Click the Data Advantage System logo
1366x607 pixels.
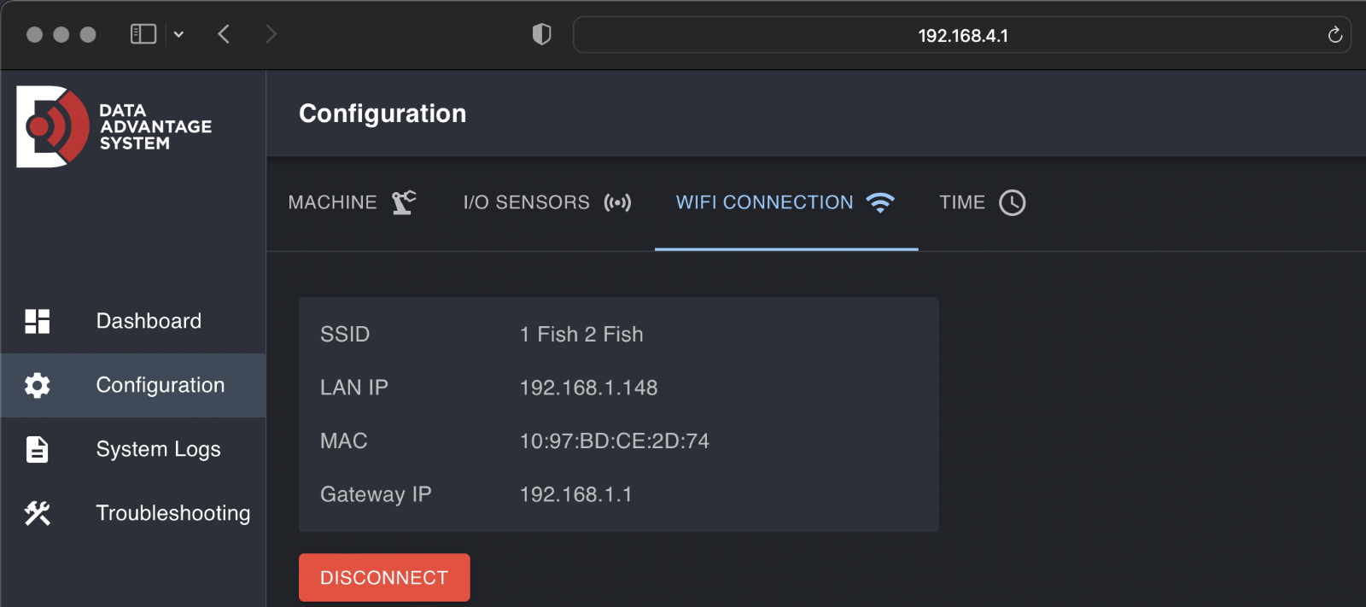(114, 126)
